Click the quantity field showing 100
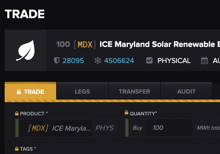Viewport: 220px width, 154px height. [x=169, y=128]
